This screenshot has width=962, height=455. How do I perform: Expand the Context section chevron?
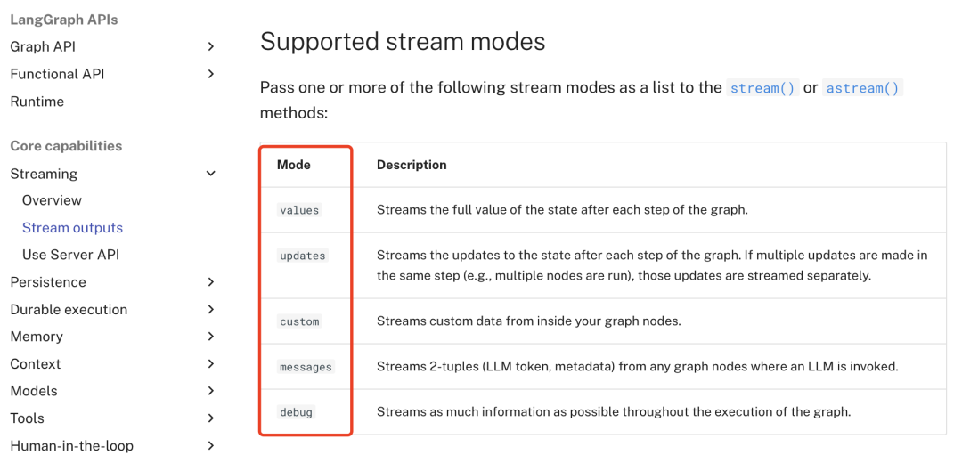pos(210,363)
